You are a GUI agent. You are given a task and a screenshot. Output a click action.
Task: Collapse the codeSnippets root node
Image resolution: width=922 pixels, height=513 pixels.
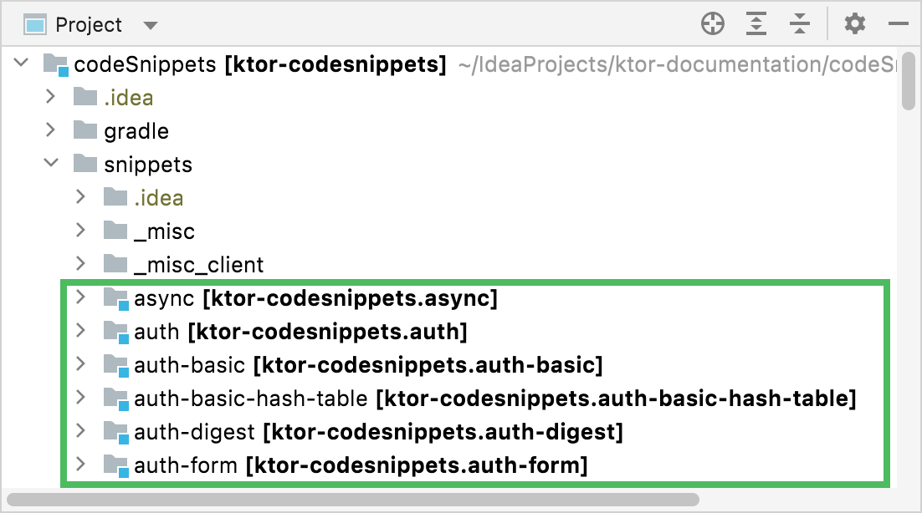21,62
